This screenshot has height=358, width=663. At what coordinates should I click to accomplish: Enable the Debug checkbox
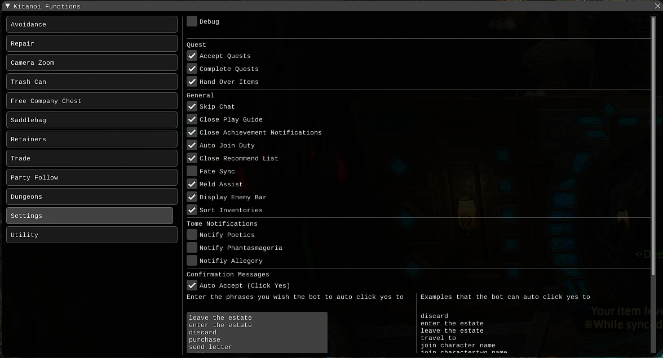(192, 21)
